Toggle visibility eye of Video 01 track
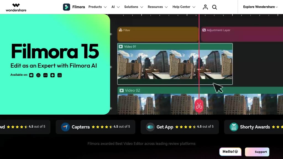The height and width of the screenshot is (159, 283). click(111, 67)
